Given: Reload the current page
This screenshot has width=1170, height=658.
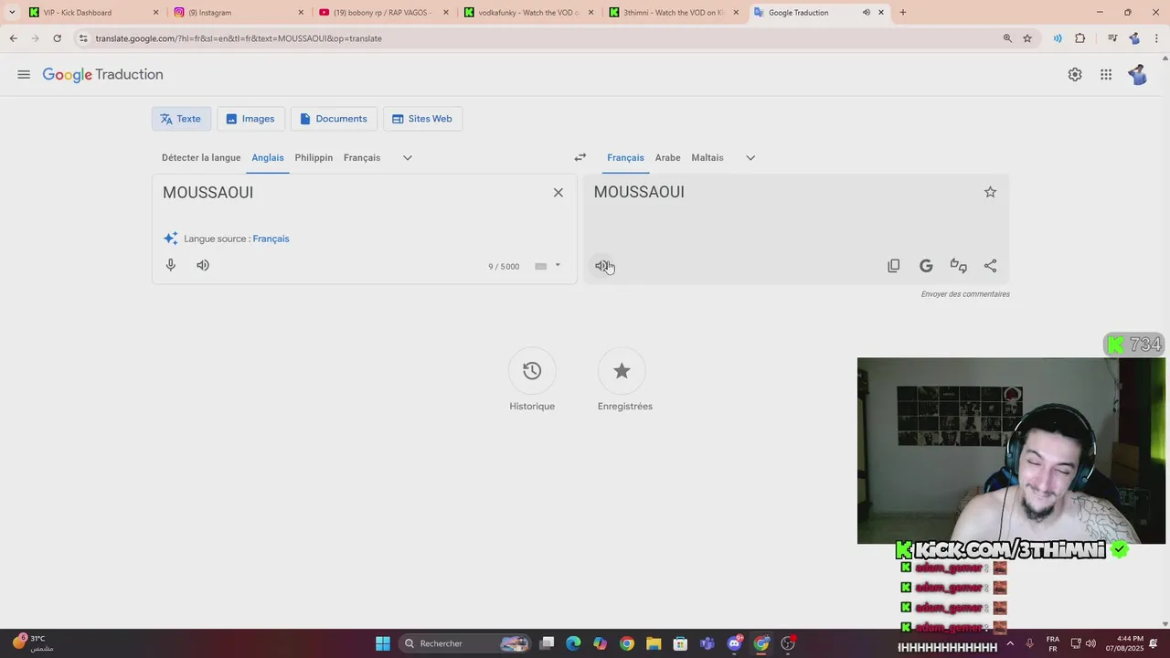Looking at the screenshot, I should (57, 38).
